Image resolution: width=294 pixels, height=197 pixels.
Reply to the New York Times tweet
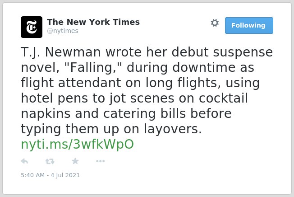(x=24, y=161)
